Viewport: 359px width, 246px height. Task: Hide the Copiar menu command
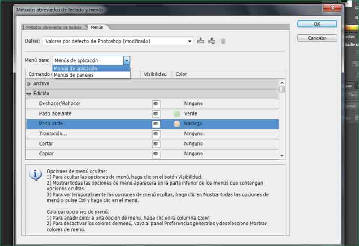(x=156, y=154)
